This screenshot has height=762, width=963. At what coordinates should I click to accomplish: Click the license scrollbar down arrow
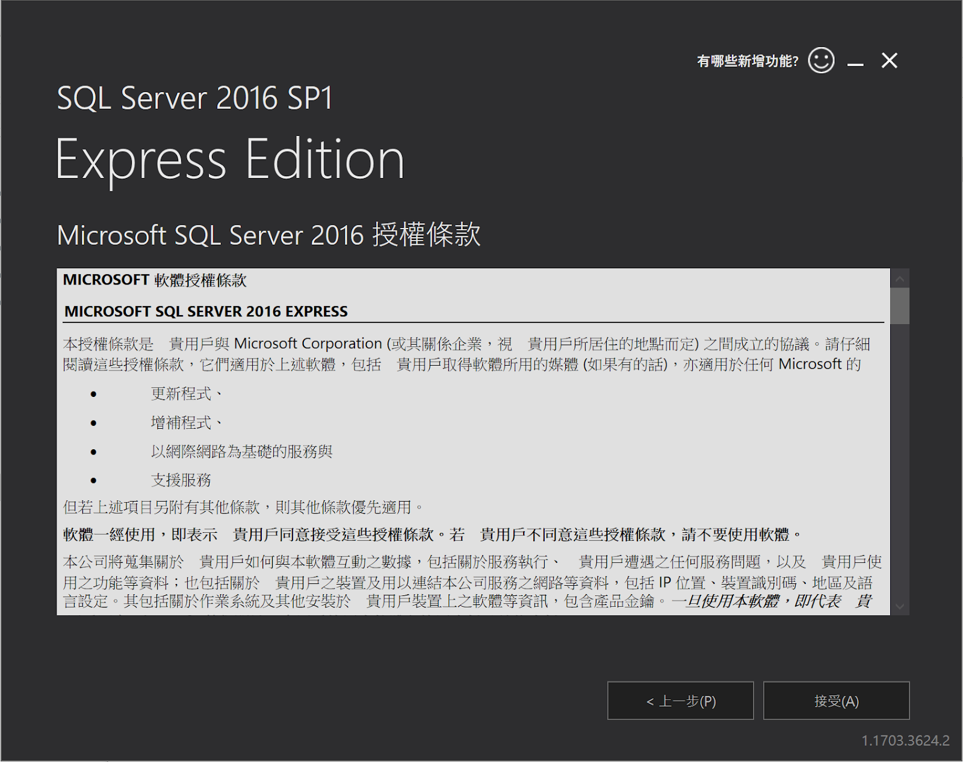click(x=900, y=606)
